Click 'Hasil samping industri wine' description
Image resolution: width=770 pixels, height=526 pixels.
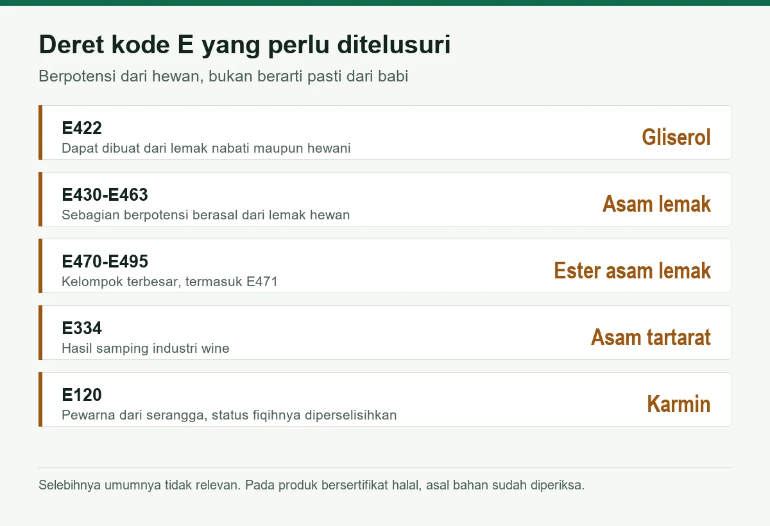coord(145,348)
